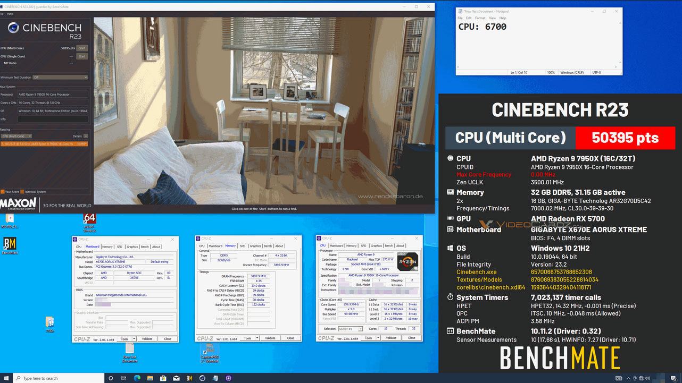Open Task View from the taskbar
Screen dimensions: 682x383
tap(124, 378)
